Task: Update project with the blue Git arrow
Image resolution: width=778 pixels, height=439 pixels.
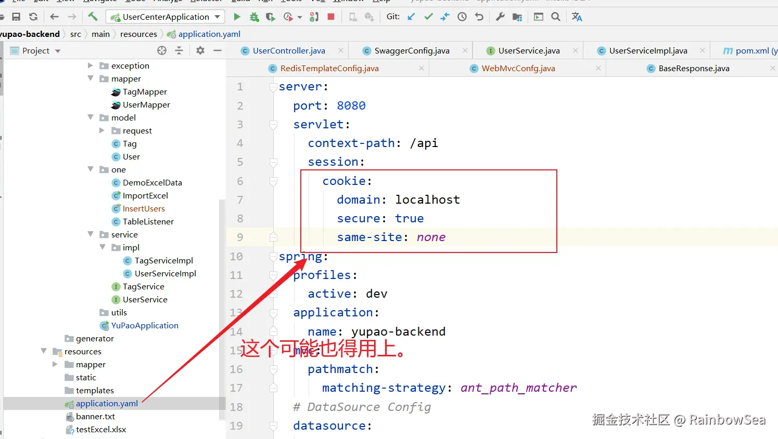Action: coord(411,17)
